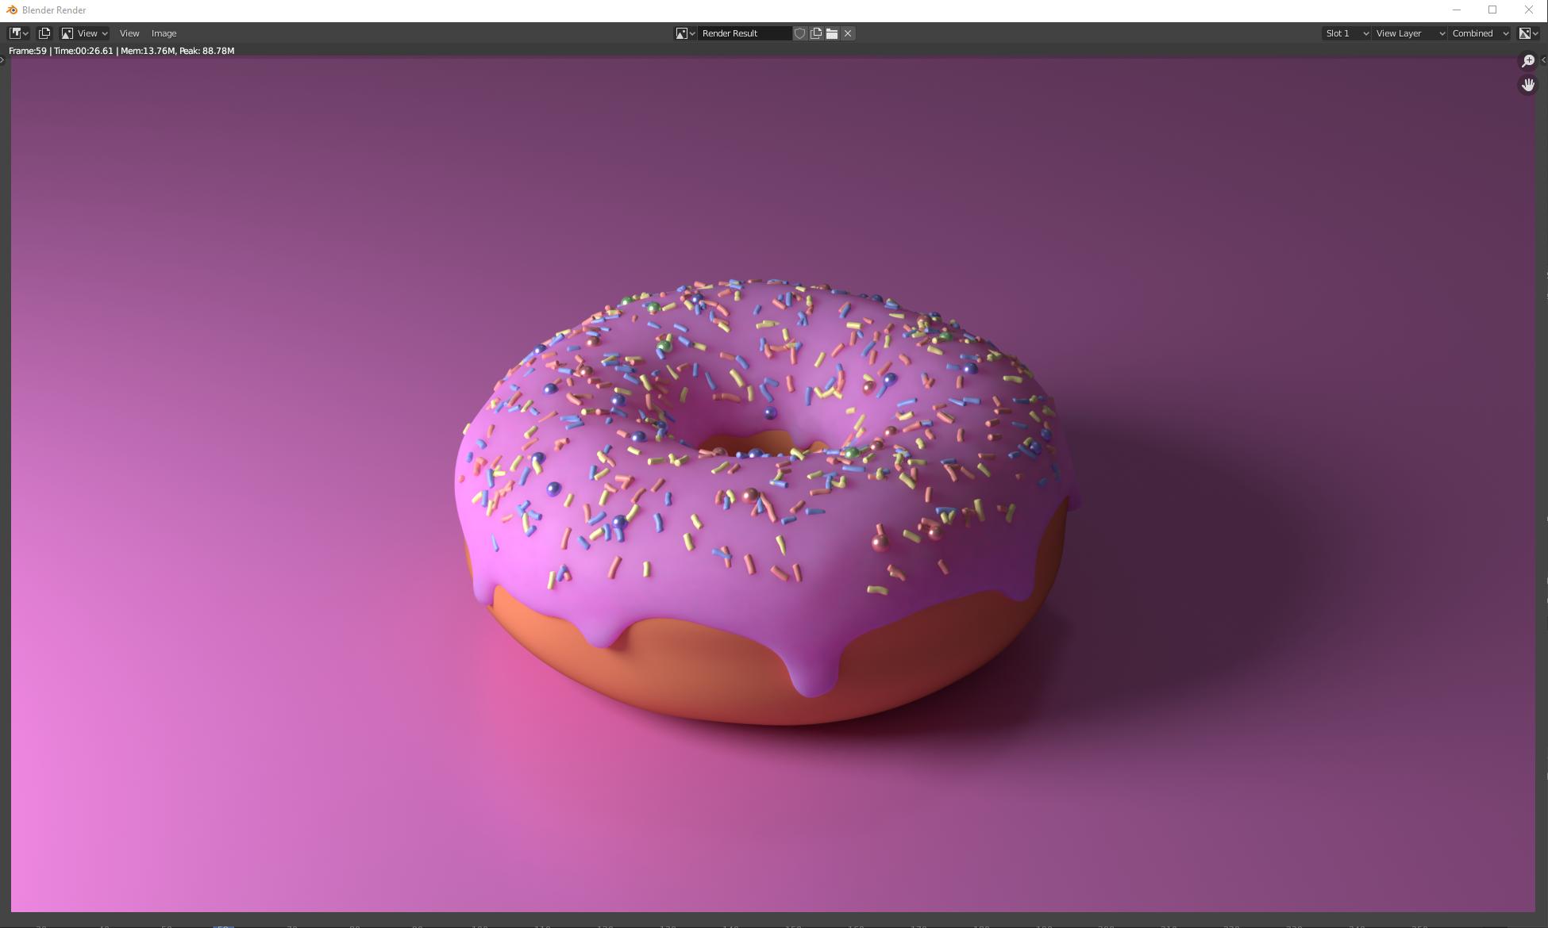Click the Render Result name field

(x=745, y=33)
